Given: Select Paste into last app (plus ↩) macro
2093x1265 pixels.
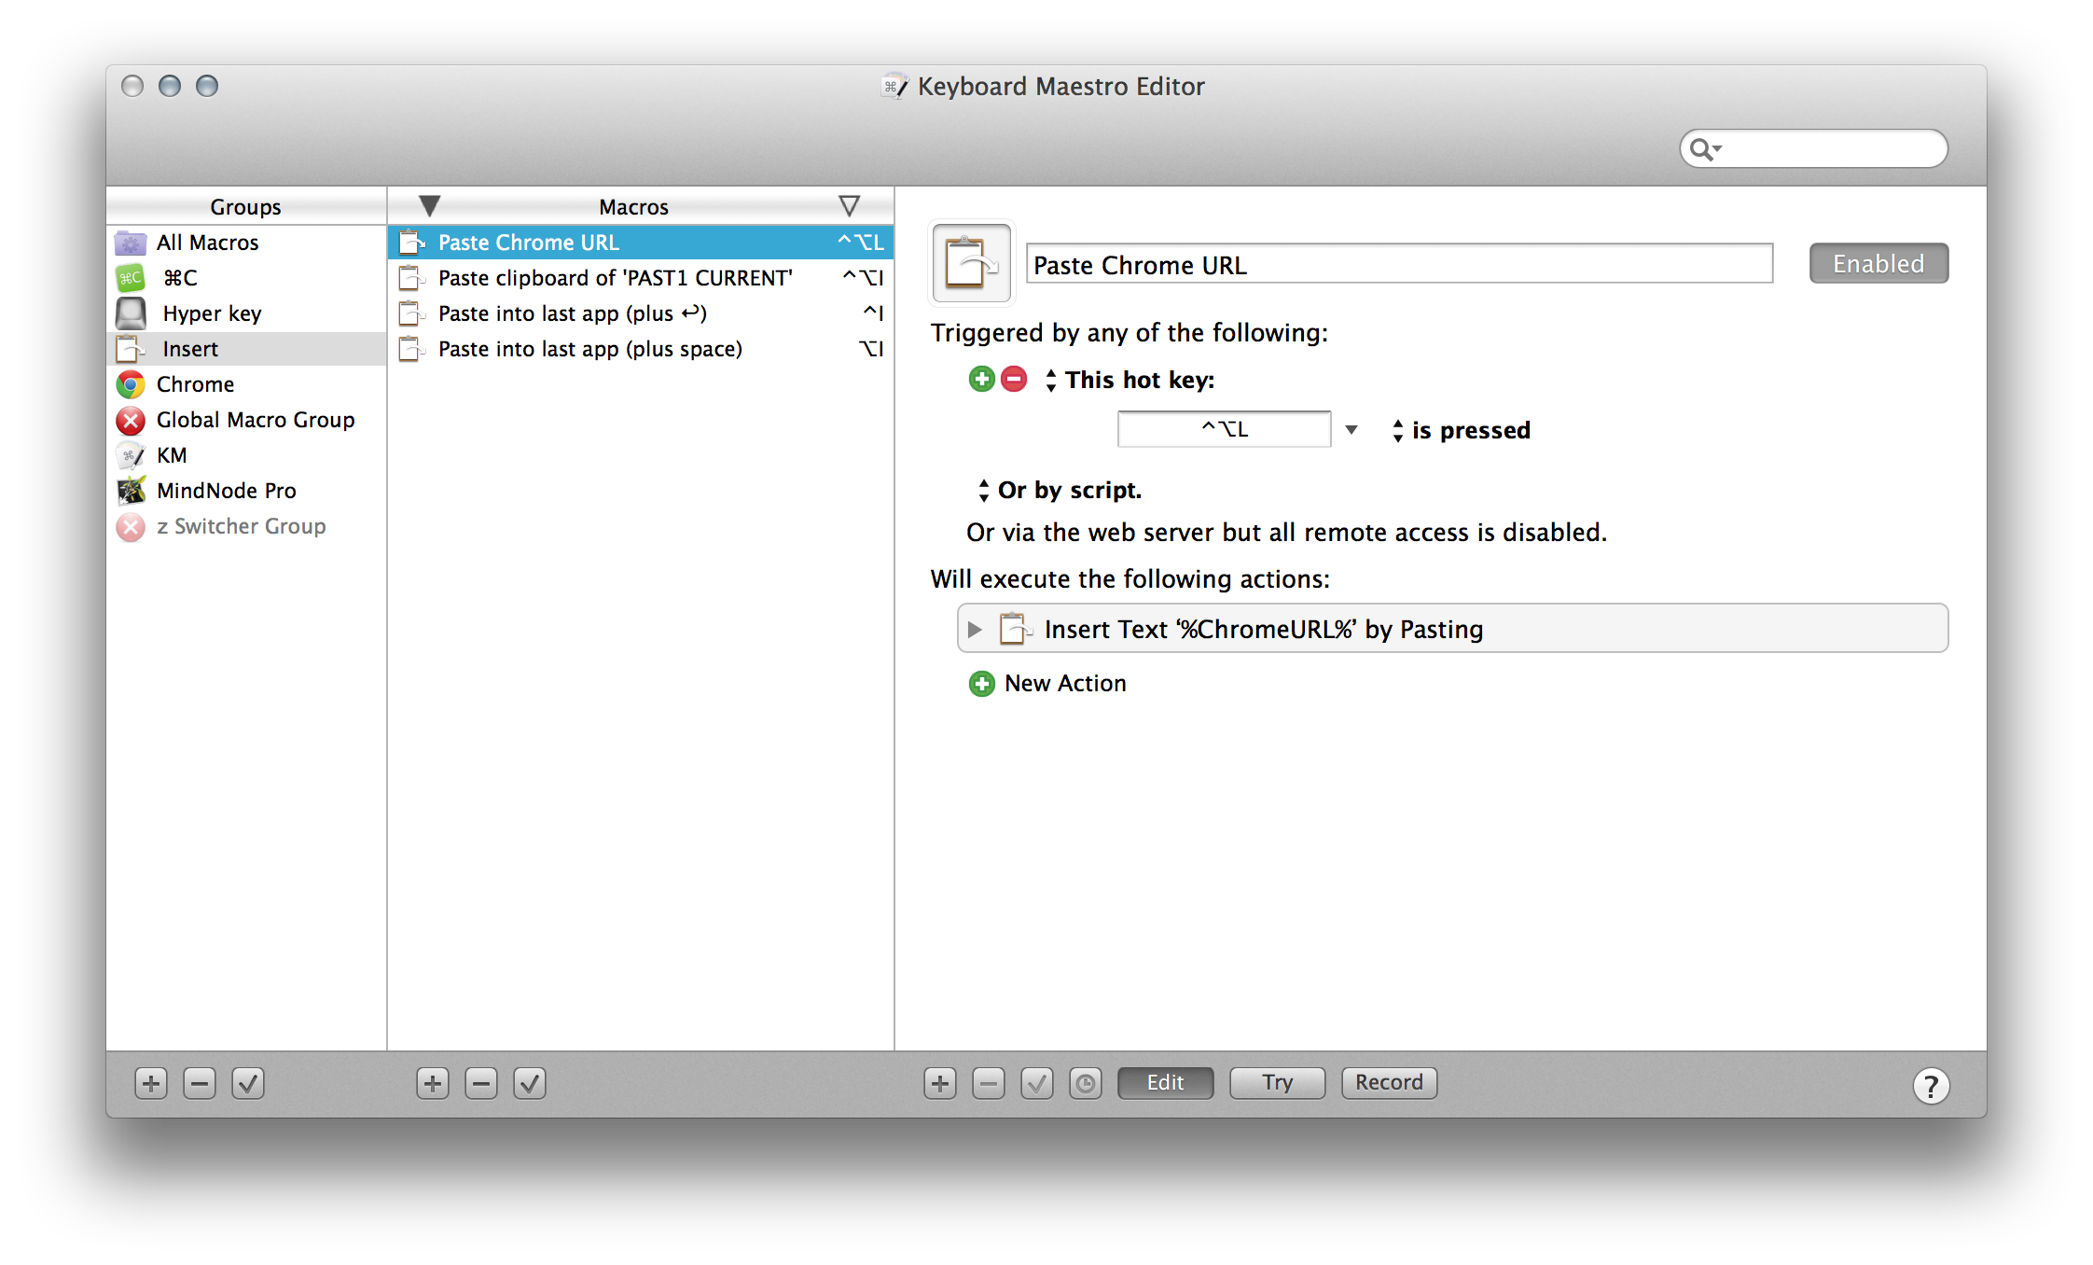Looking at the screenshot, I should pos(641,313).
